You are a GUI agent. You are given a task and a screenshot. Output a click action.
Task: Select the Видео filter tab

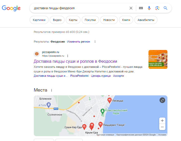point(57,20)
